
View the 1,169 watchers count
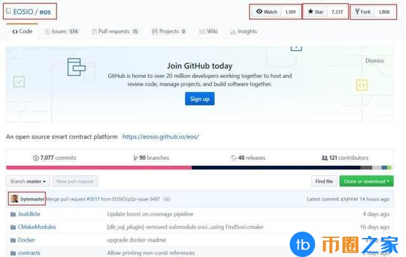click(290, 12)
